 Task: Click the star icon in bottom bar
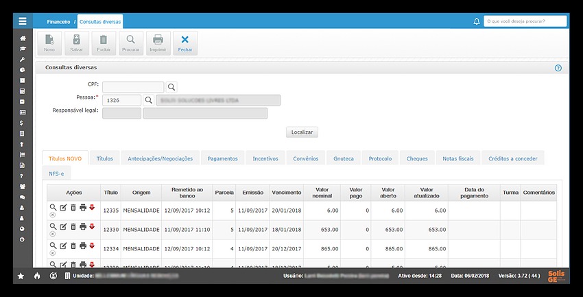pos(21,276)
